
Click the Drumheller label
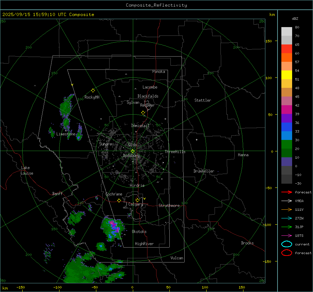pyautogui.click(x=204, y=171)
